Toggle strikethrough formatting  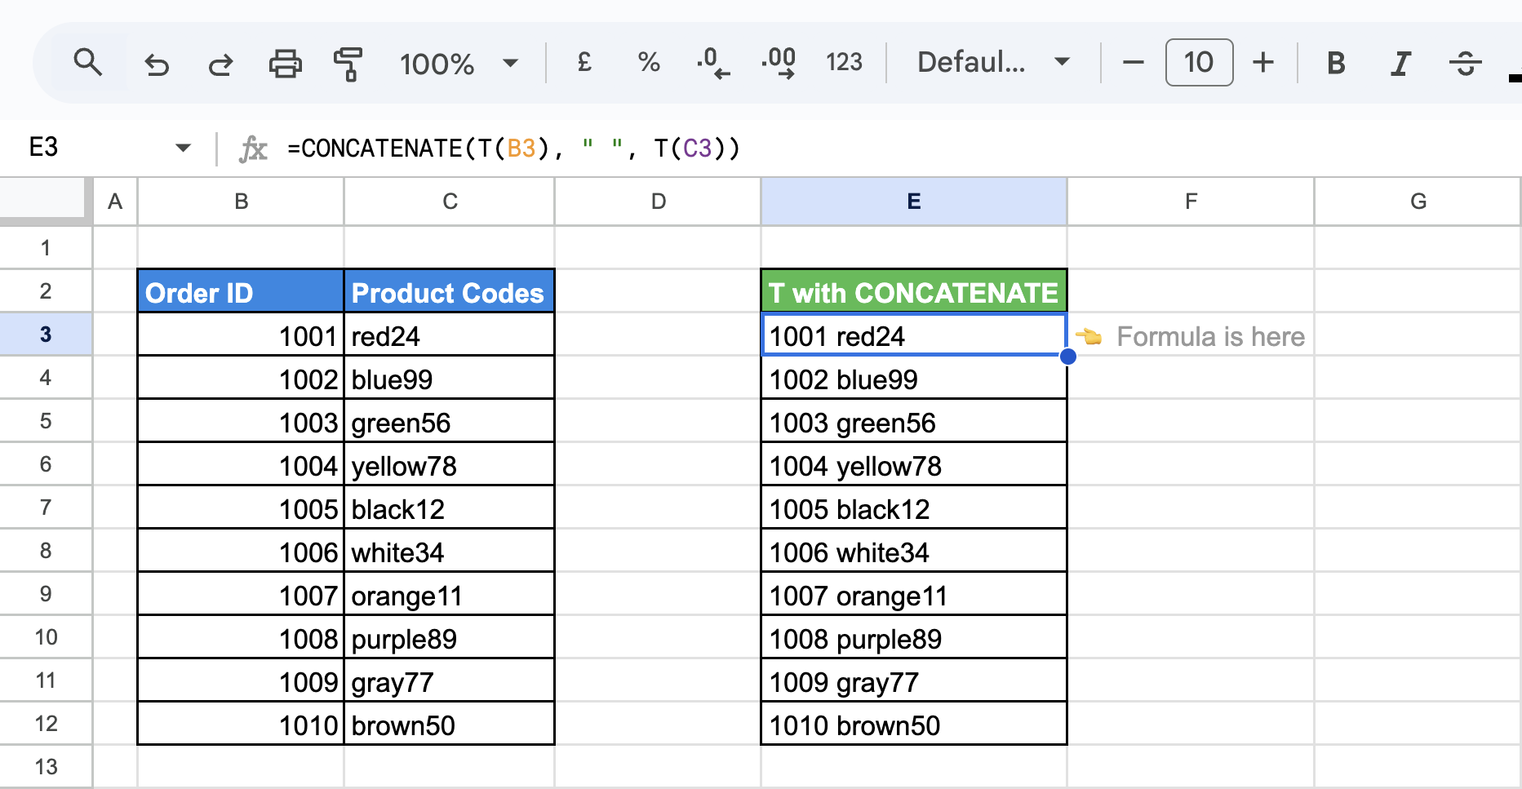1466,63
